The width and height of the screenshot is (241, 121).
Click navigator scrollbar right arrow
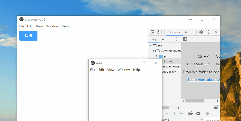178,108
